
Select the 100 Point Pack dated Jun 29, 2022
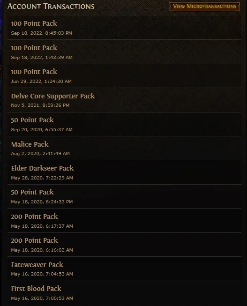pyautogui.click(x=124, y=76)
